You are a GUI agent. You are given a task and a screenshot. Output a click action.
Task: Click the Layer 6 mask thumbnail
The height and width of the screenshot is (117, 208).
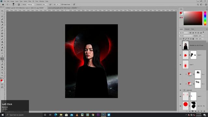click(x=193, y=55)
